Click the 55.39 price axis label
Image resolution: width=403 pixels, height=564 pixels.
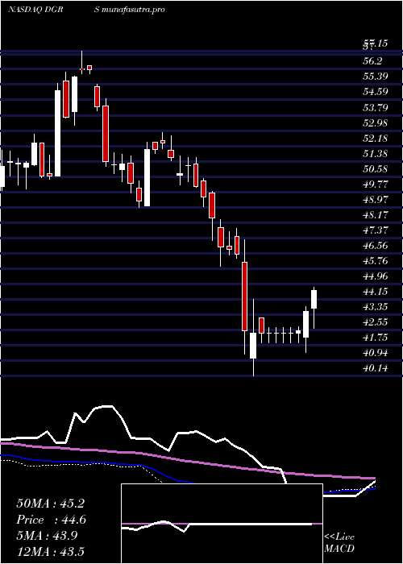376,77
